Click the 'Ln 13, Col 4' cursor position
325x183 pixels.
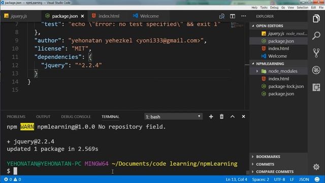pos(236,179)
